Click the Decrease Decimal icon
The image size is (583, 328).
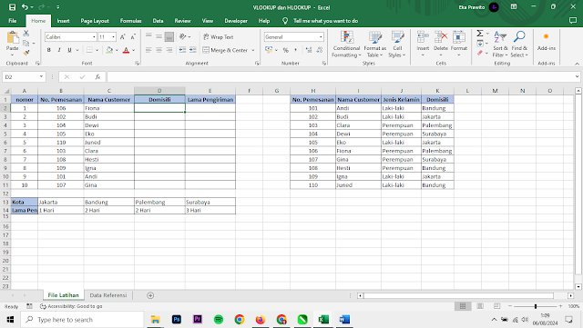319,50
